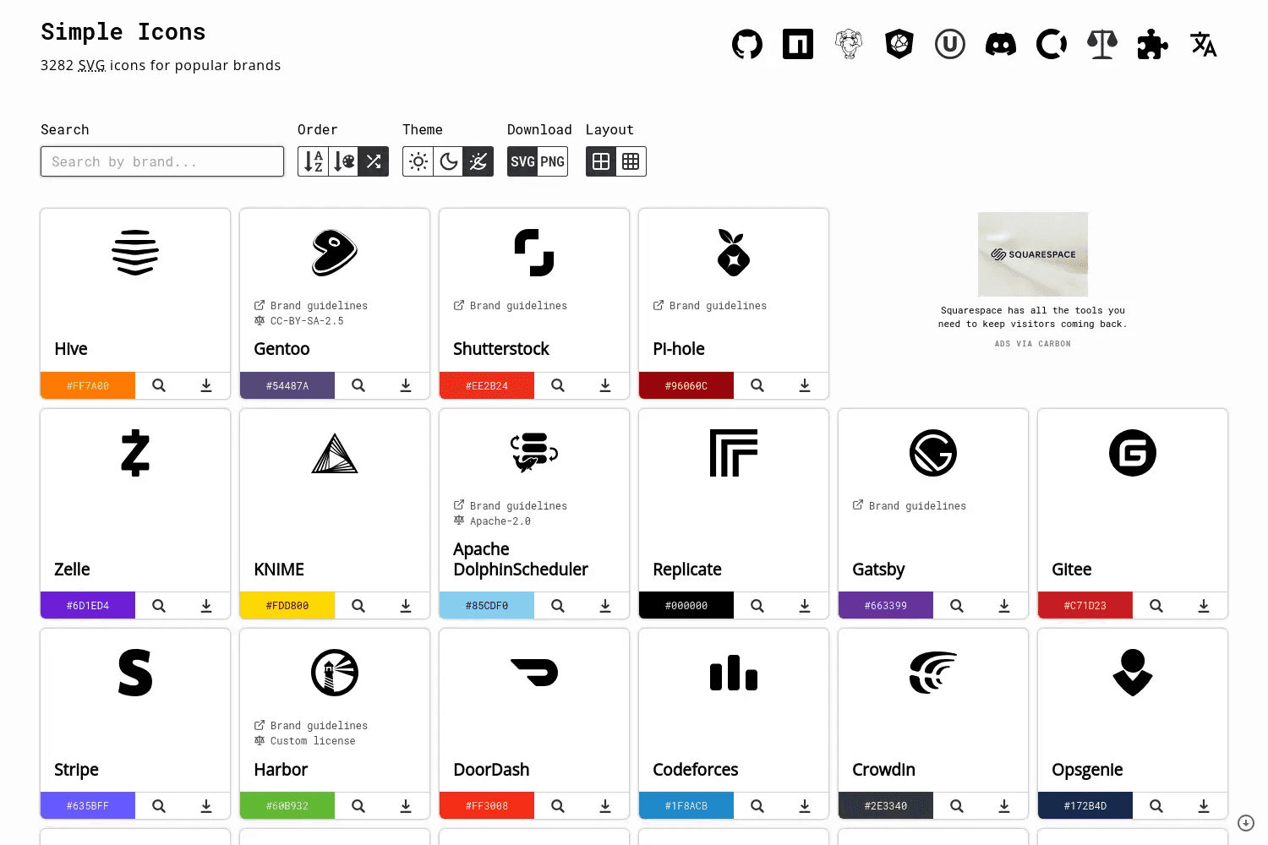Screen dimensions: 1268x845
Task: Set download format to PNG
Action: point(553,161)
